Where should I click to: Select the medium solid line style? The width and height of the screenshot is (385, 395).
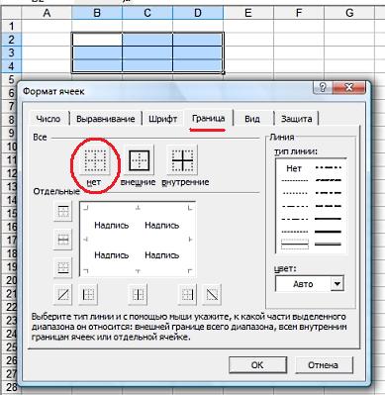pos(328,219)
